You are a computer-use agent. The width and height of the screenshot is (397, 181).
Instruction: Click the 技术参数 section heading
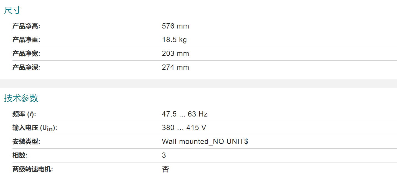(x=21, y=98)
